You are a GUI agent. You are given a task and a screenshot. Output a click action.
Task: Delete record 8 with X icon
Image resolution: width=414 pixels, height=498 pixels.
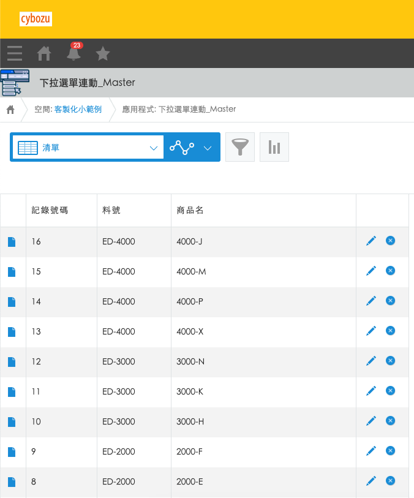(x=391, y=480)
